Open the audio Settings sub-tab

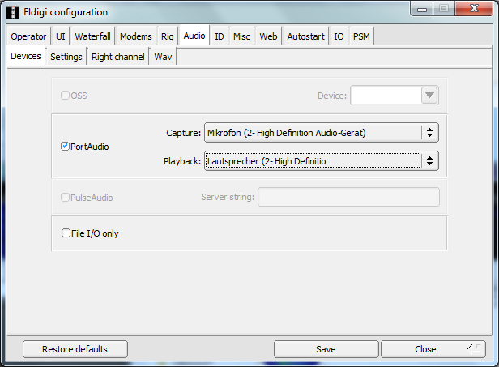coord(66,57)
